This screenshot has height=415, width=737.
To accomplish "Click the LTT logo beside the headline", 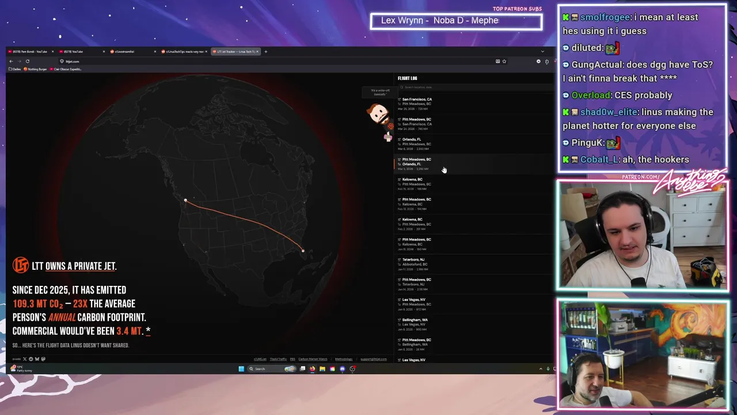I will (21, 265).
